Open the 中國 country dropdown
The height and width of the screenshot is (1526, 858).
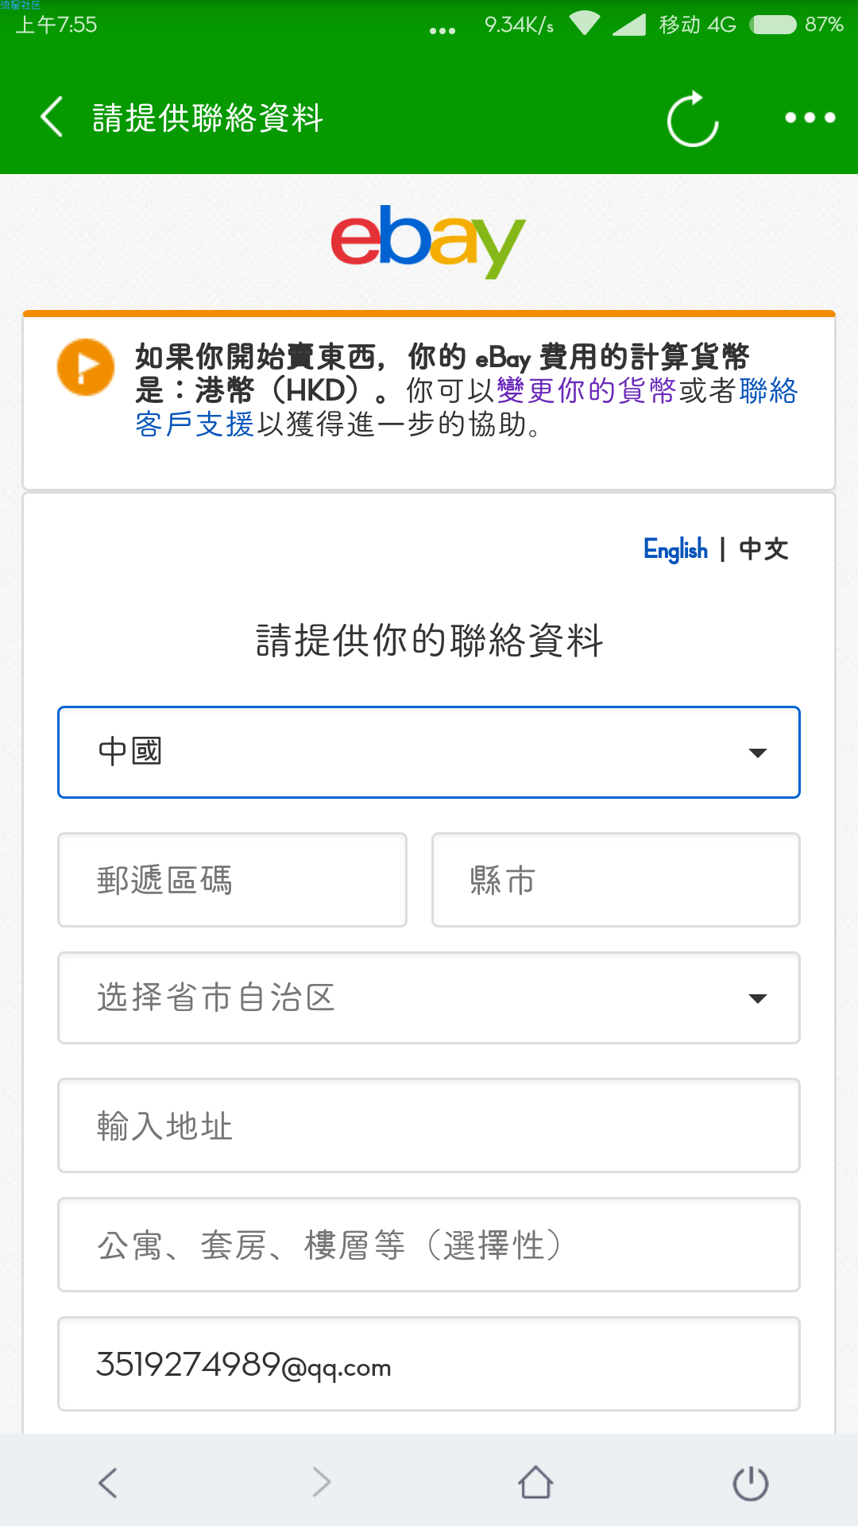click(429, 752)
